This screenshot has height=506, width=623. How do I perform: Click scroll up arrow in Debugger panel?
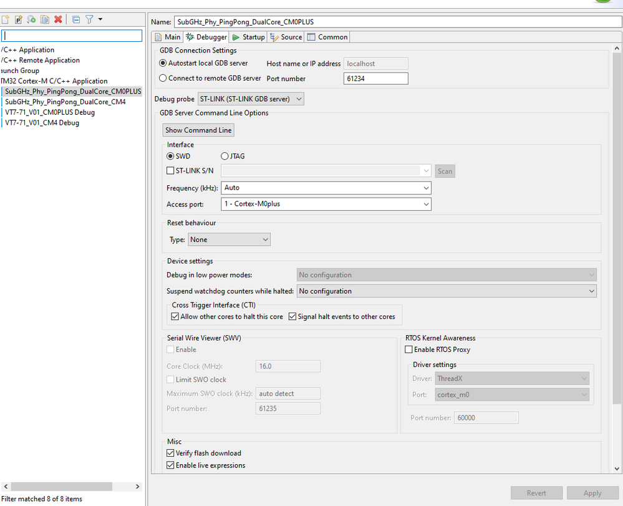point(617,49)
